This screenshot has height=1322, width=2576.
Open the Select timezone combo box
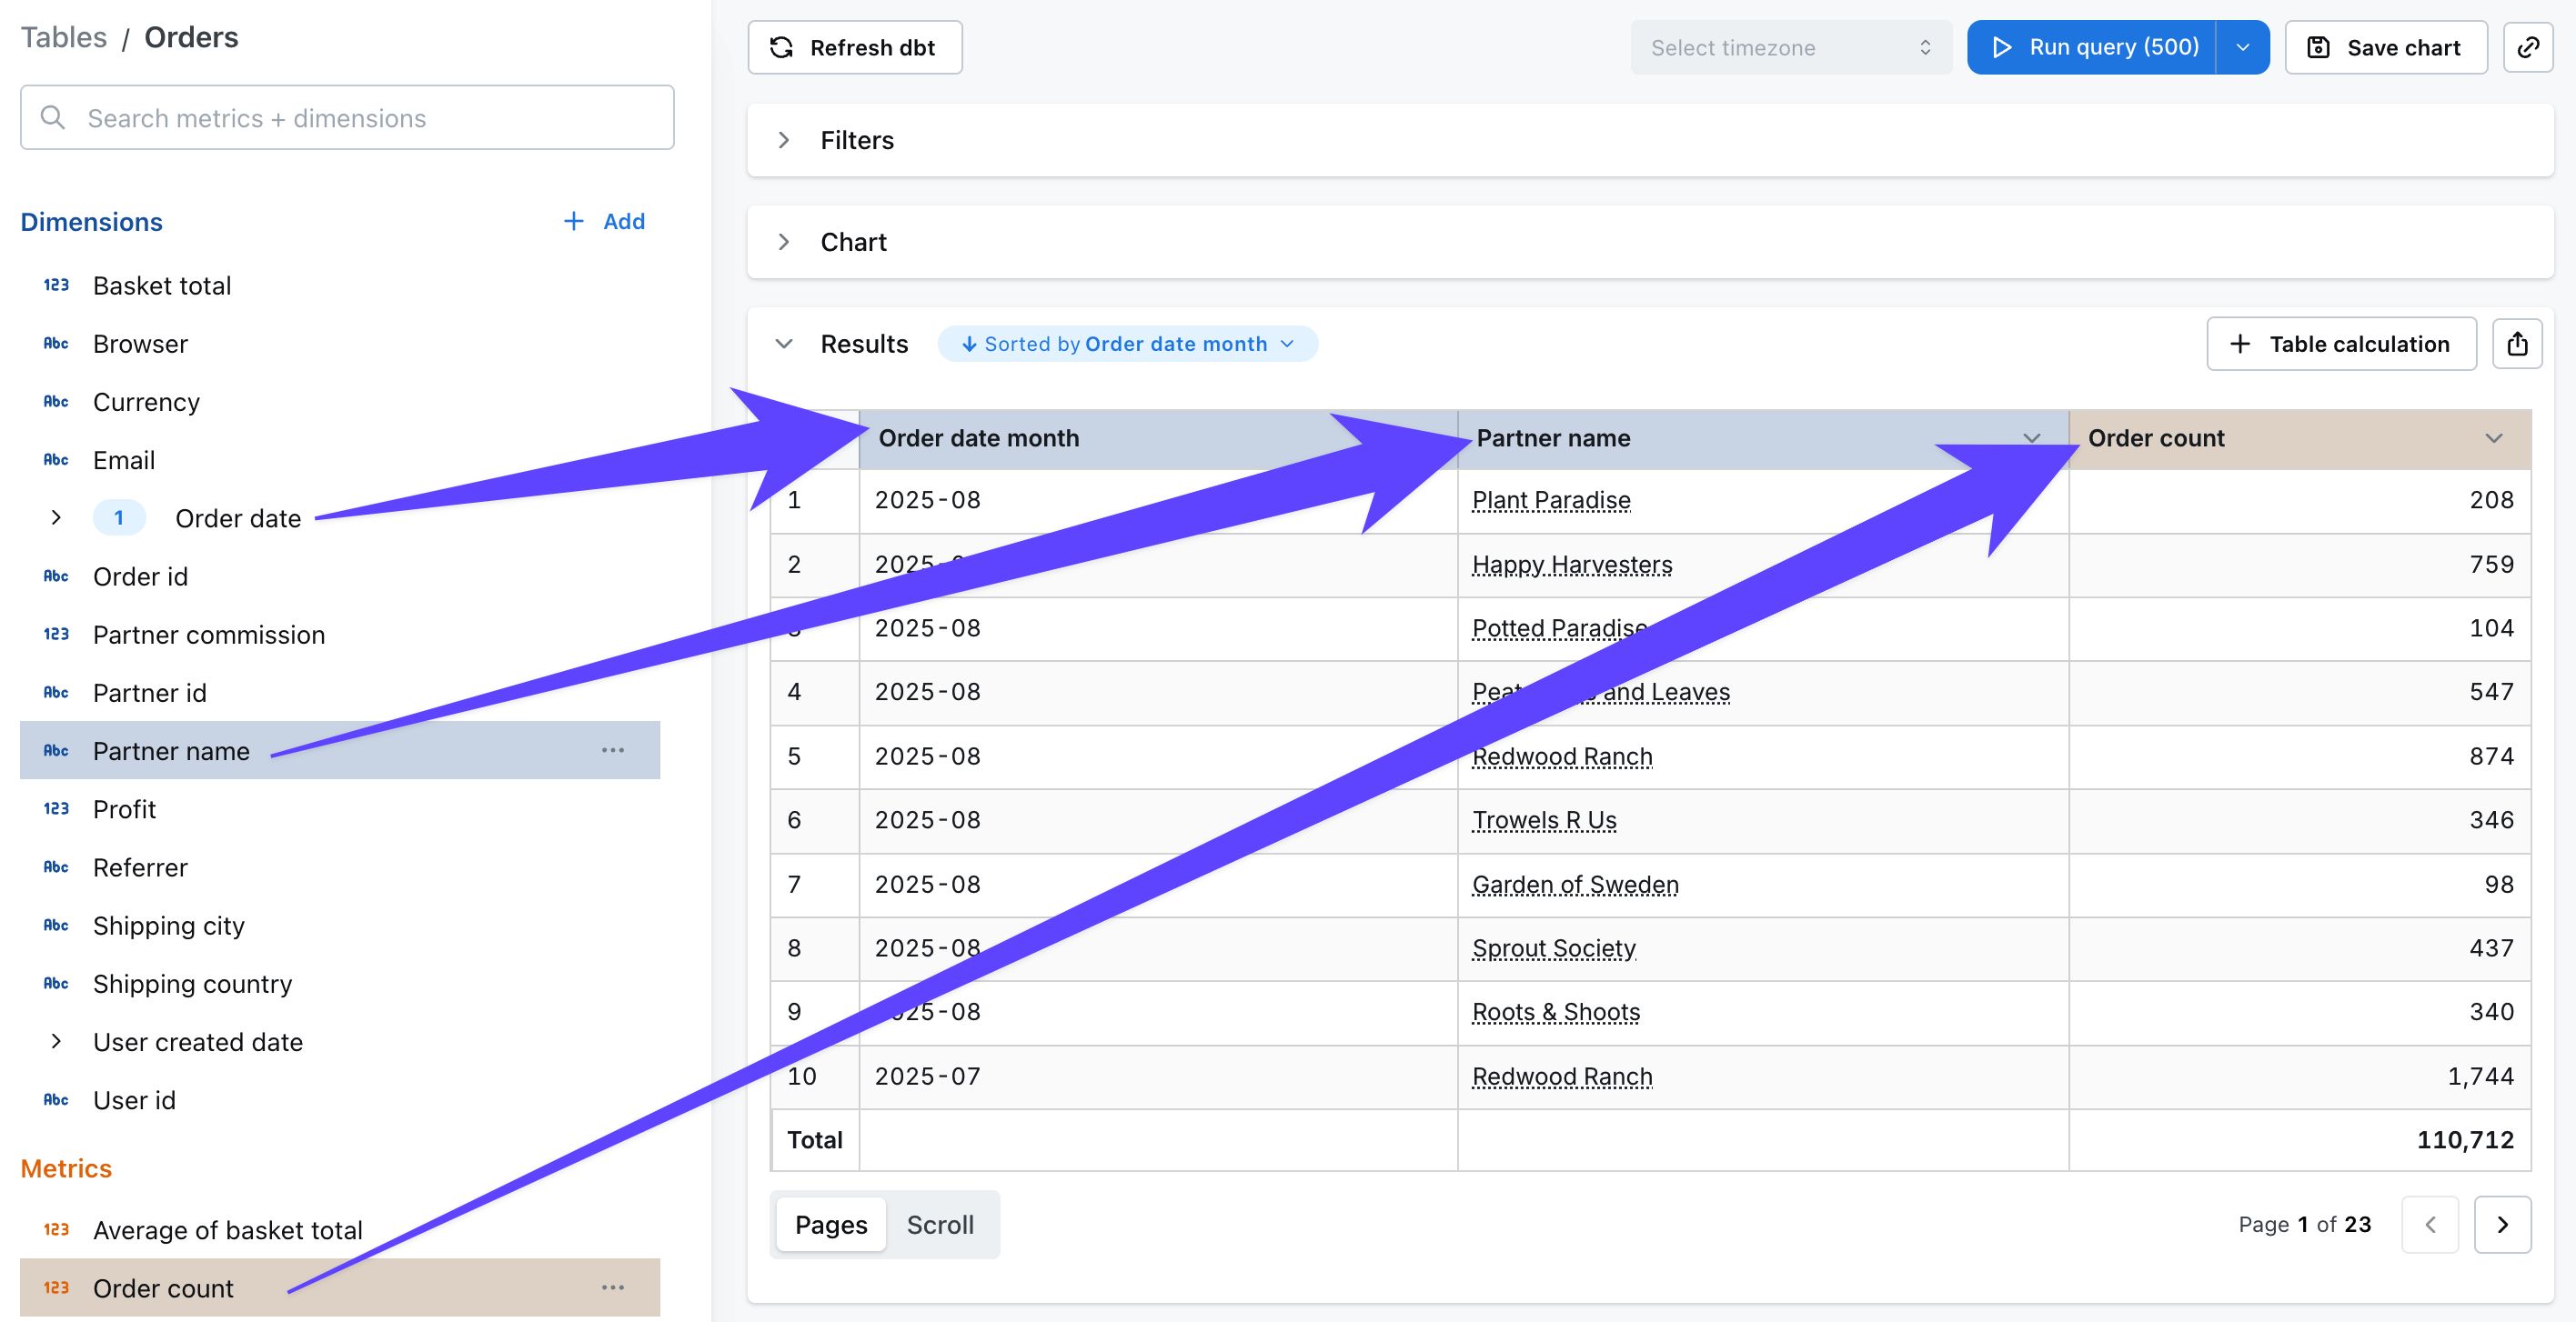(x=1789, y=47)
